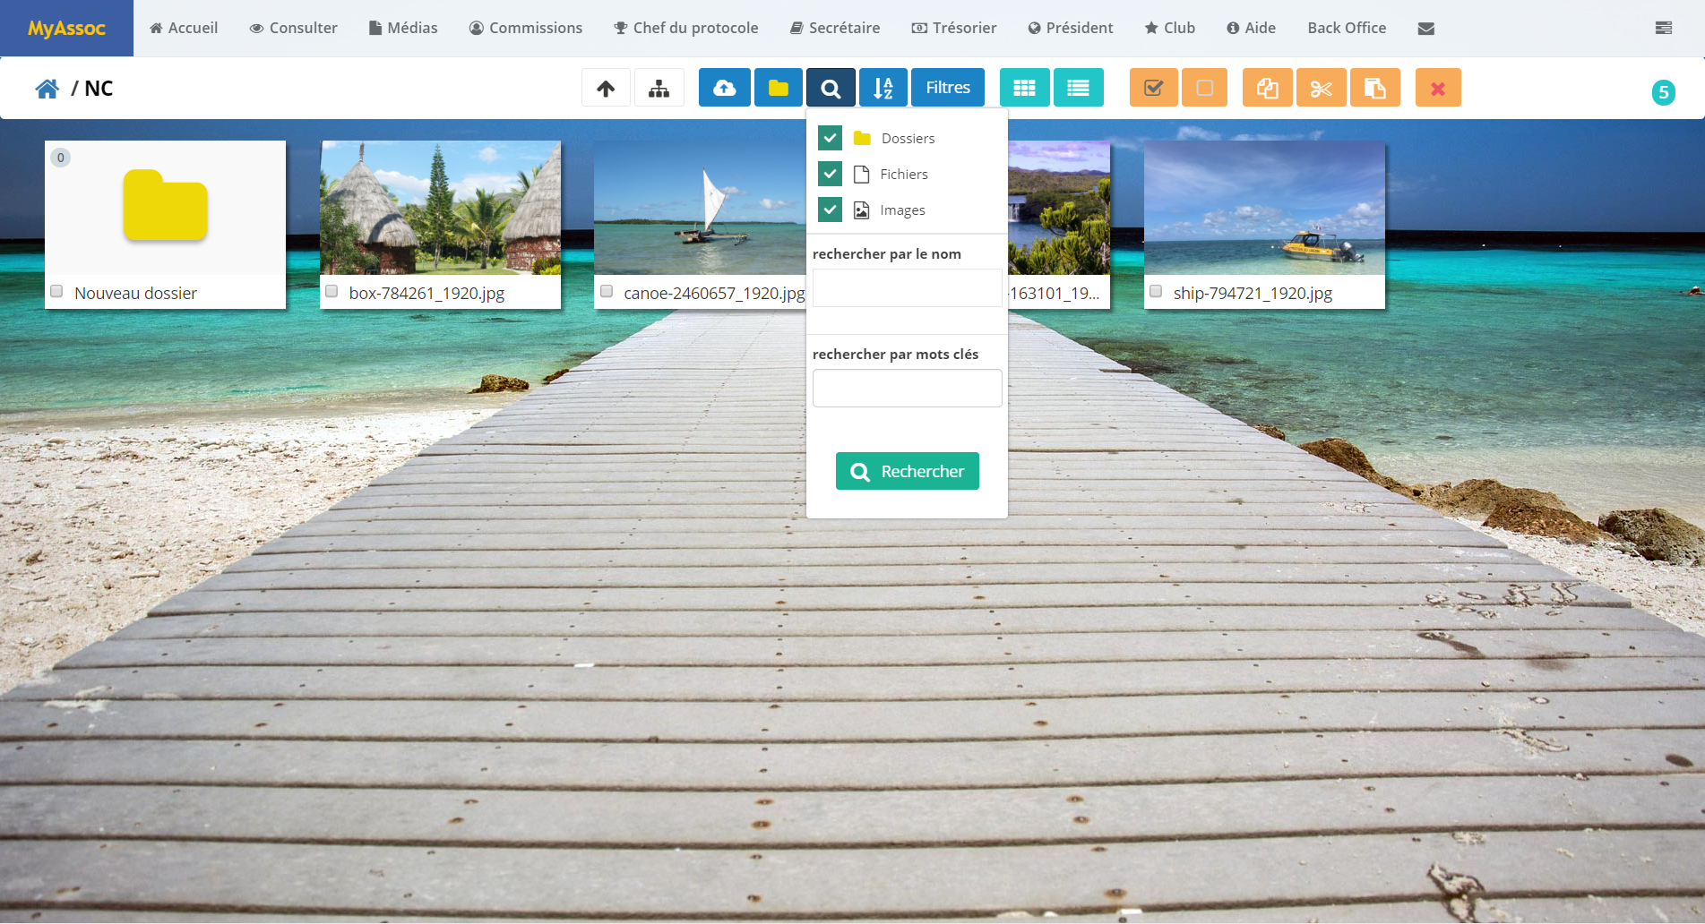Image resolution: width=1705 pixels, height=924 pixels.
Task: Click the Rechercher button
Action: (x=908, y=471)
